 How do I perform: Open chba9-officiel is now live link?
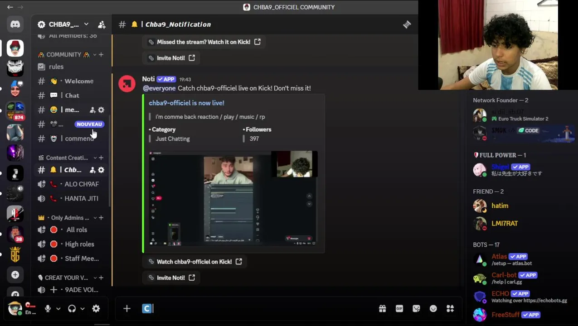point(186,103)
